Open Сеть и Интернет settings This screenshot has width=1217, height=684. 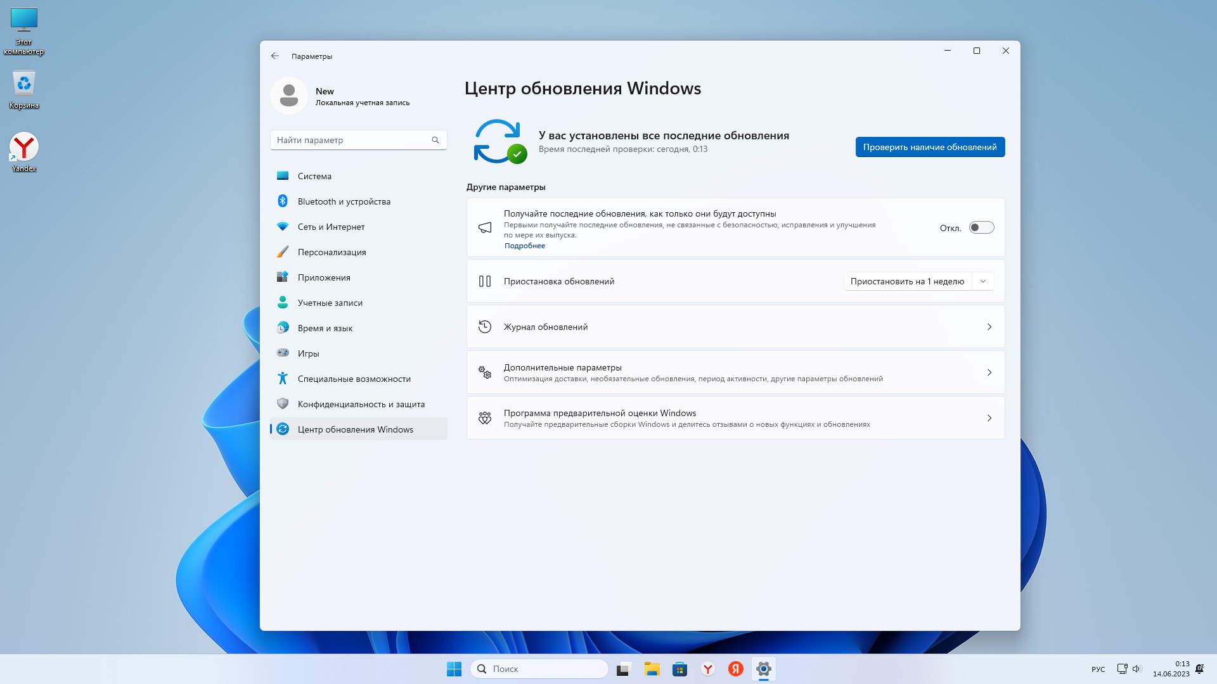tap(331, 227)
